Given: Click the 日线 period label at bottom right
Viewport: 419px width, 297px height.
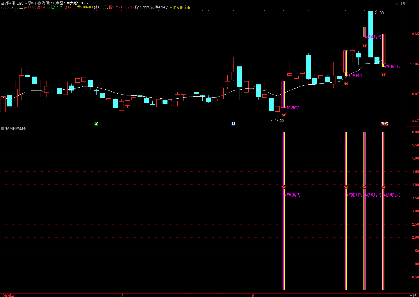Looking at the screenshot, I should point(413,295).
